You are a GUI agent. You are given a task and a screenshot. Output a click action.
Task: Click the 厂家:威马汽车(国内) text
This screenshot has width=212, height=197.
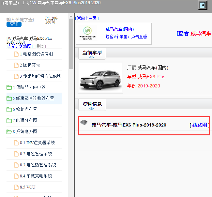coord(147,68)
